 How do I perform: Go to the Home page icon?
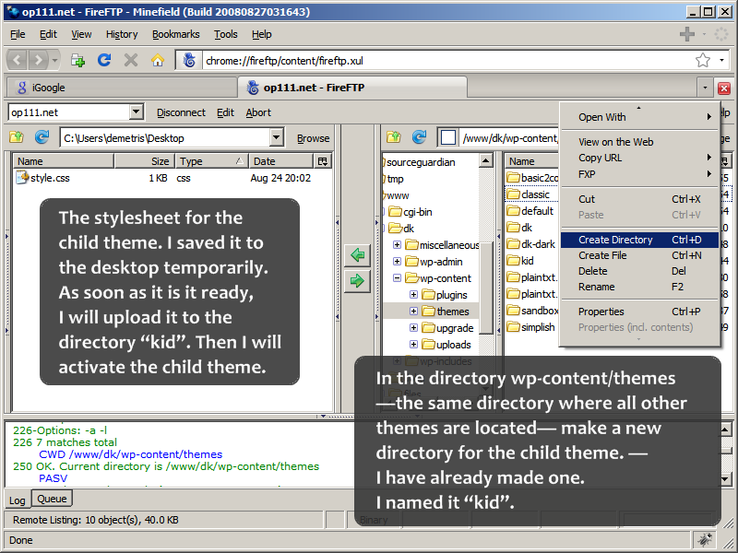point(158,60)
